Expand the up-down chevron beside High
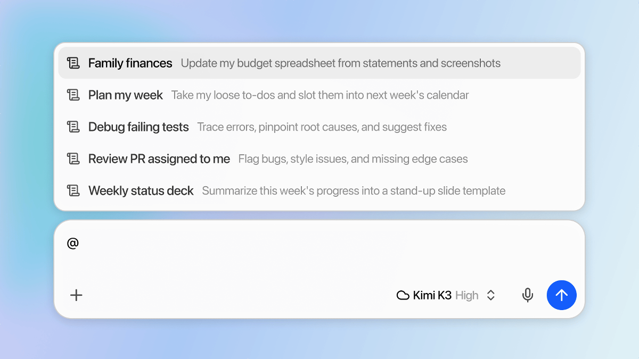The height and width of the screenshot is (359, 639). (491, 295)
